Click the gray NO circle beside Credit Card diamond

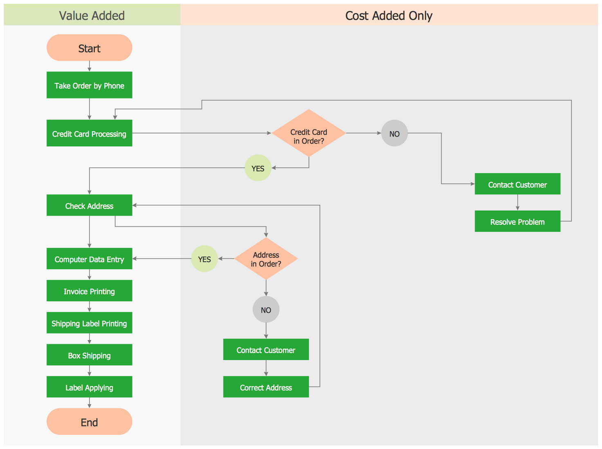[x=394, y=133]
